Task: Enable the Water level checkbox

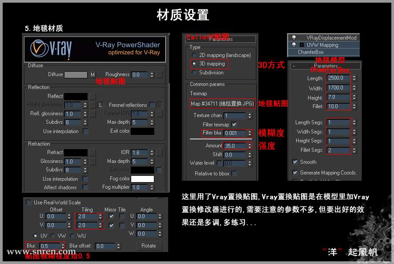Action: click(219, 163)
